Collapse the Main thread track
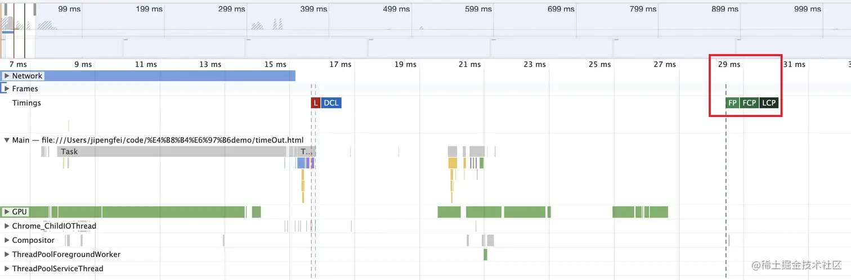This screenshot has height=280, width=851. 7,139
